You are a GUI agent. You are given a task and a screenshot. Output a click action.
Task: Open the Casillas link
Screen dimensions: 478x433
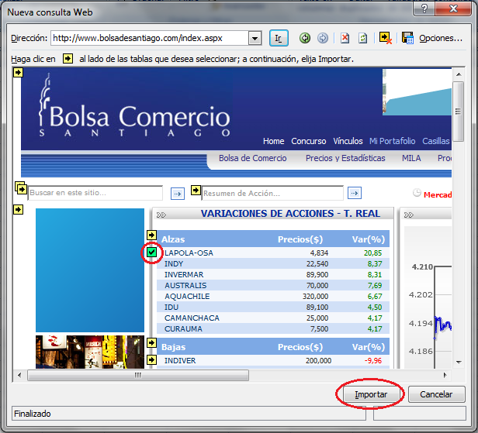coord(436,141)
